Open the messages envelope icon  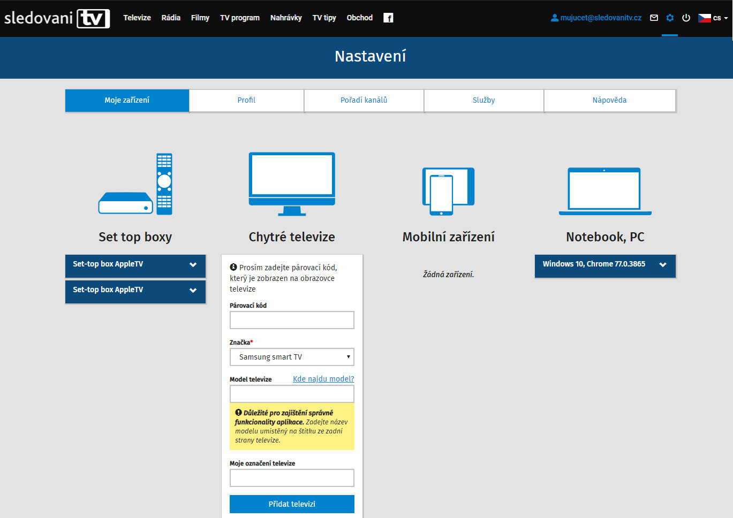(654, 18)
